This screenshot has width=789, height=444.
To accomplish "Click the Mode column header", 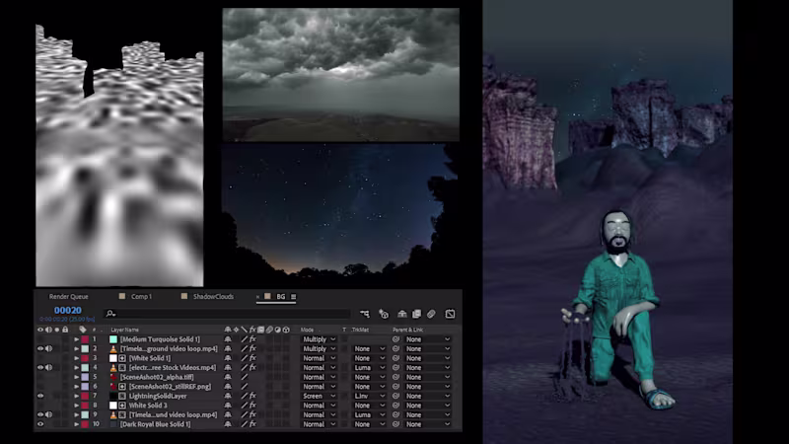I will click(307, 330).
